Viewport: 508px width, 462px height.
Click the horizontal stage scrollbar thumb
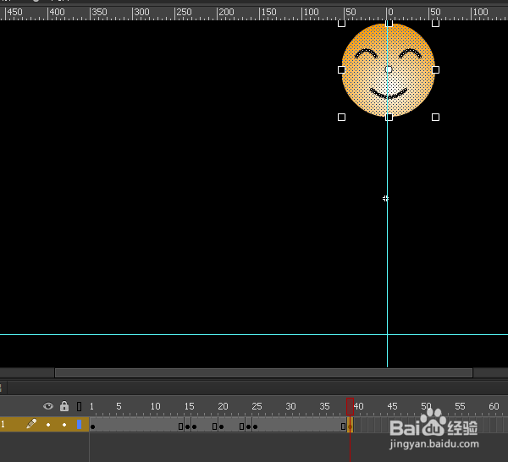coord(263,373)
